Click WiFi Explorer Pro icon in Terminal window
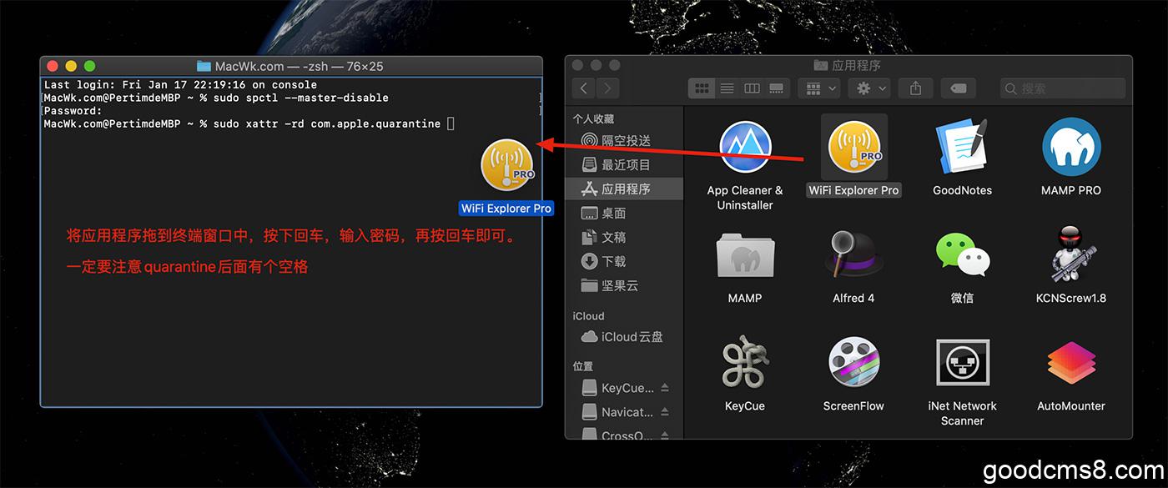Viewport: 1168px width, 488px height. [507, 165]
